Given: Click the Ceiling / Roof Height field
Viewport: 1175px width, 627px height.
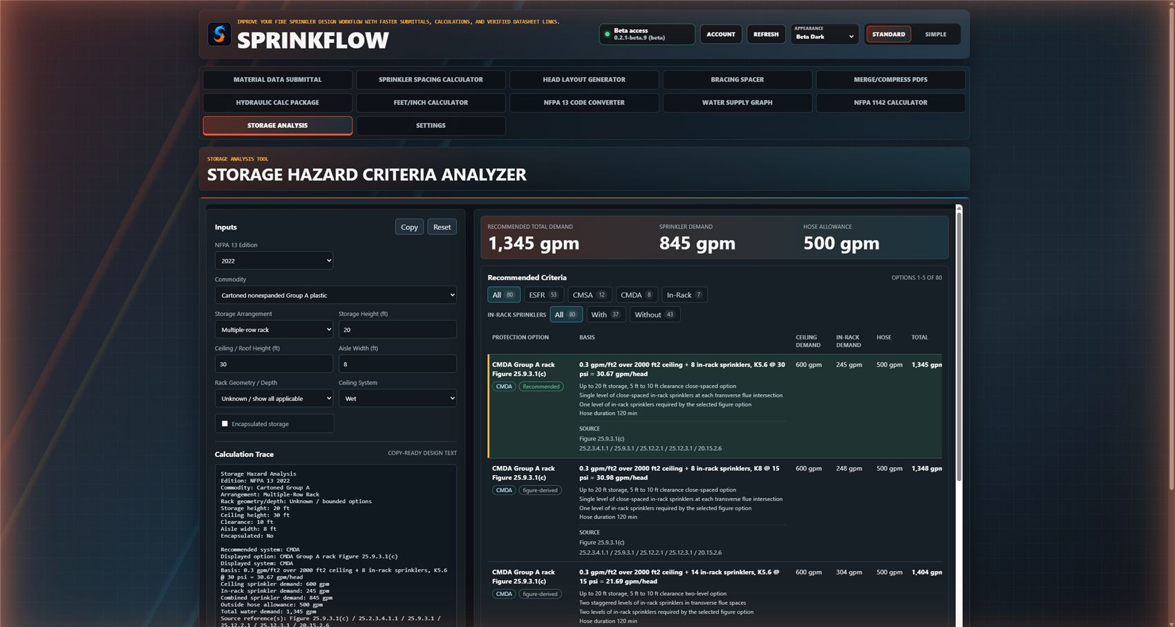Looking at the screenshot, I should click(274, 364).
